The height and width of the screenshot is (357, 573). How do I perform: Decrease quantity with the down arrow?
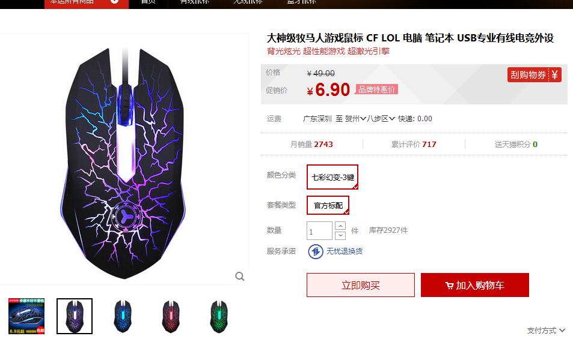point(340,235)
